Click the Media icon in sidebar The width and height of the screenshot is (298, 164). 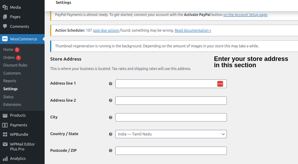[5, 7]
